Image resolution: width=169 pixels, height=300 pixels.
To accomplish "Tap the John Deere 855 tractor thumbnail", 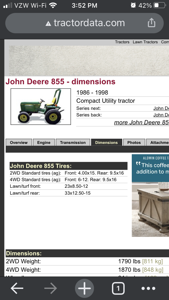I will click(x=41, y=106).
